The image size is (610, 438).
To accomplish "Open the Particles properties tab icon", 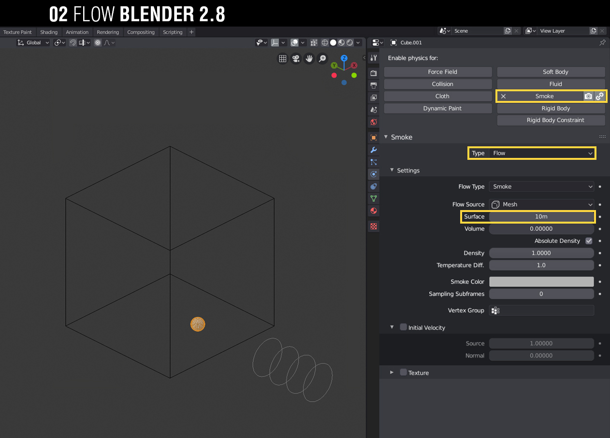I will click(373, 162).
